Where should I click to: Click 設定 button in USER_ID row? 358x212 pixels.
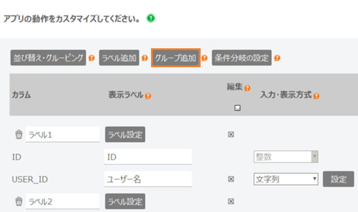338,179
